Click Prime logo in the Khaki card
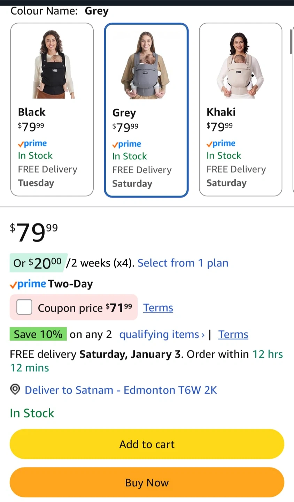The width and height of the screenshot is (294, 502). click(x=221, y=144)
